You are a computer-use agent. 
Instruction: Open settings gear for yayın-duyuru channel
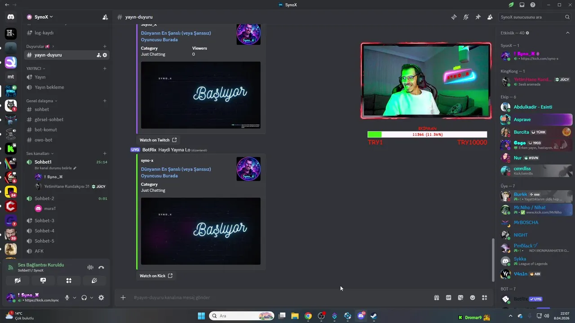pyautogui.click(x=105, y=55)
